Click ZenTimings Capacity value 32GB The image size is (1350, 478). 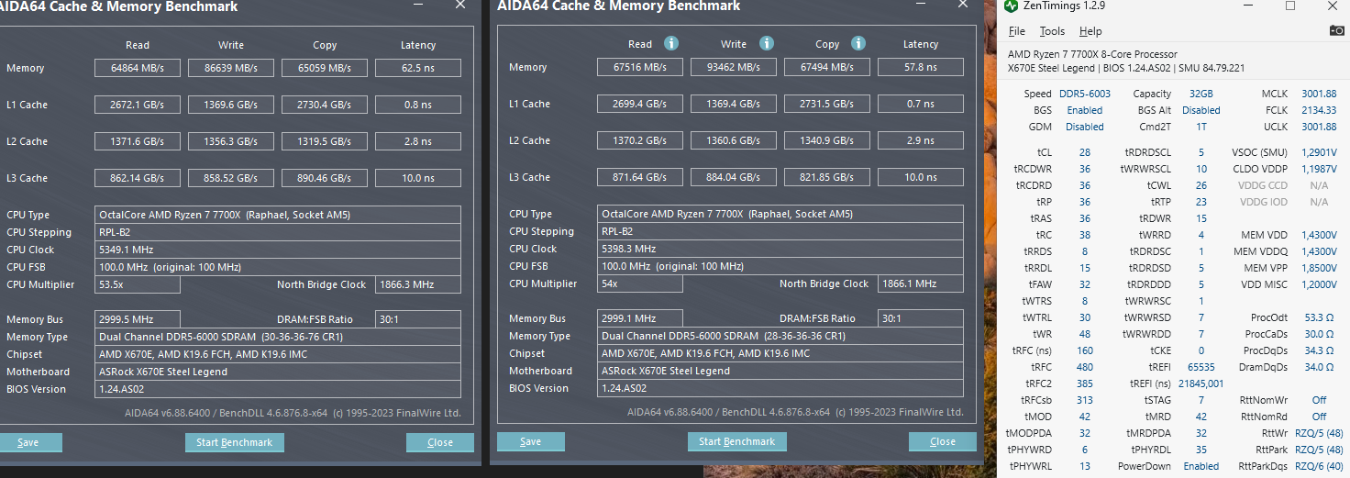[1201, 94]
